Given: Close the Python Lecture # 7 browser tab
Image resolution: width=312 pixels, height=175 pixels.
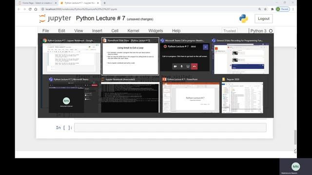Looking at the screenshot, I should coord(98,3).
